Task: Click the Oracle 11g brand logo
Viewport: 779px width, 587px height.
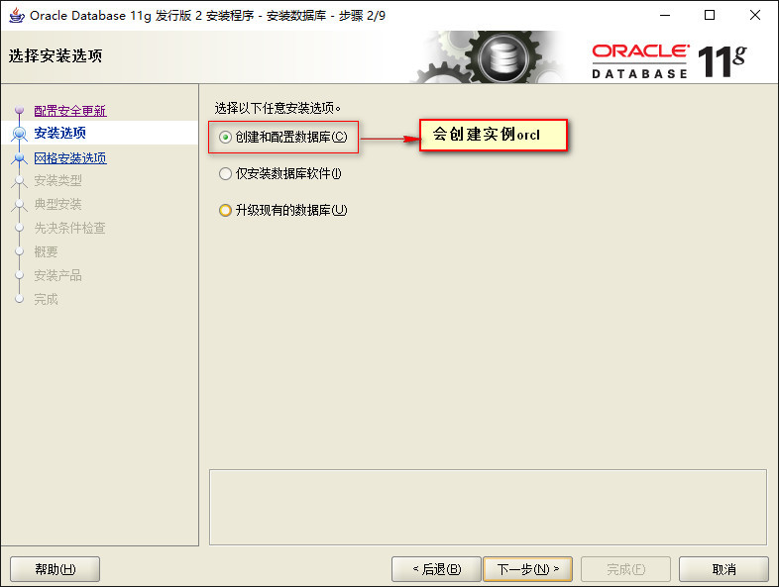Action: tap(669, 61)
